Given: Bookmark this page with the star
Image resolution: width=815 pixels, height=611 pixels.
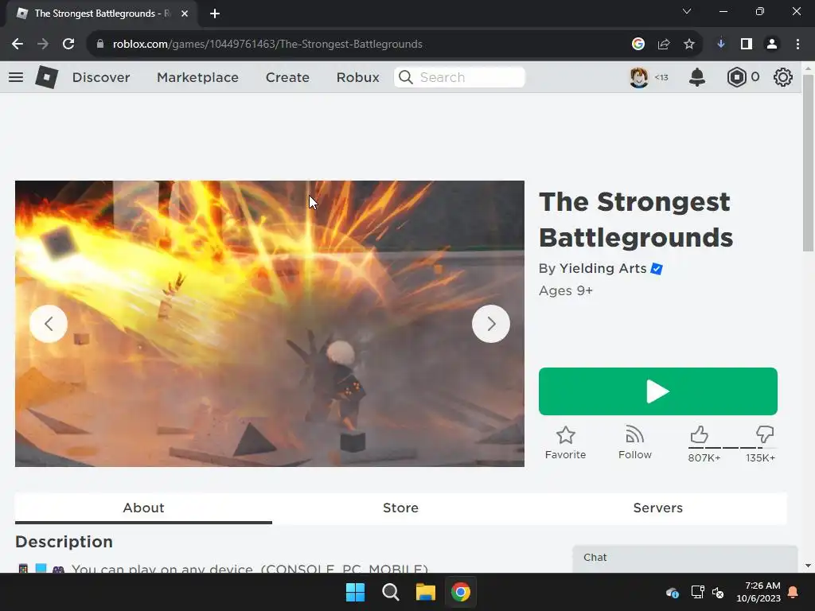Looking at the screenshot, I should (x=689, y=45).
